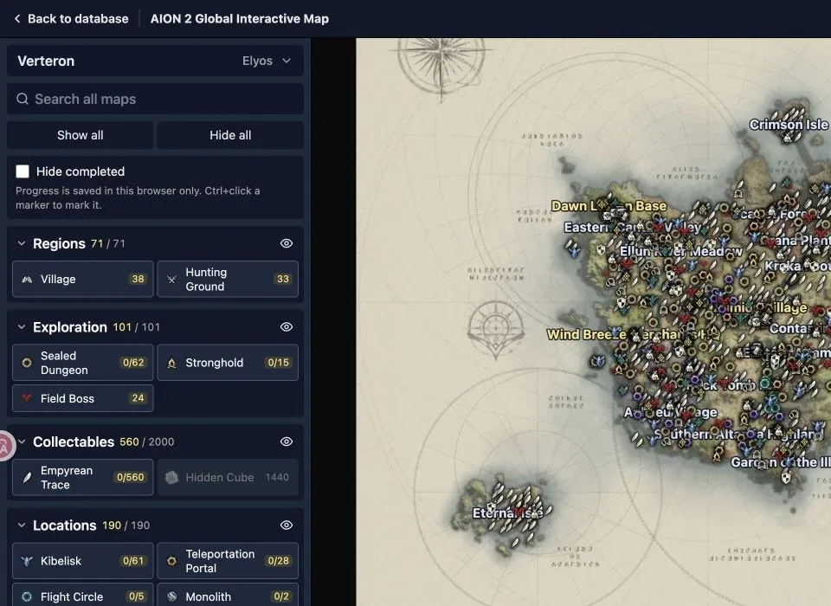Toggle Regions visibility eye
The width and height of the screenshot is (831, 606).
pyautogui.click(x=287, y=243)
